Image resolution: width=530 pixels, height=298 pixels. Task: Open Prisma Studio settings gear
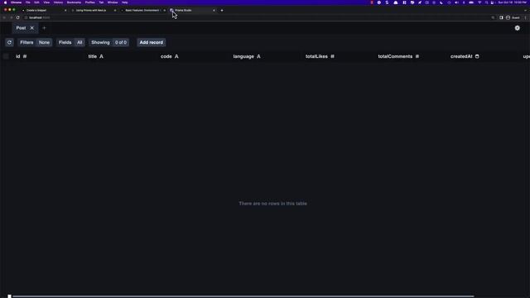coord(517,28)
